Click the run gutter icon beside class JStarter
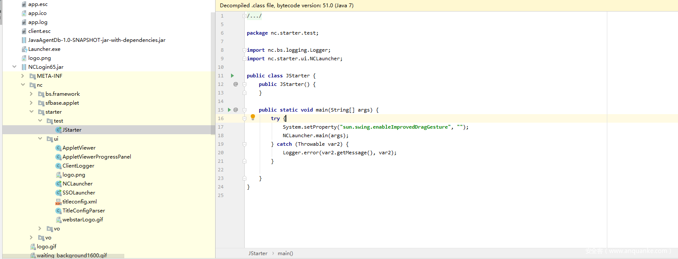This screenshot has width=678, height=259. (232, 76)
